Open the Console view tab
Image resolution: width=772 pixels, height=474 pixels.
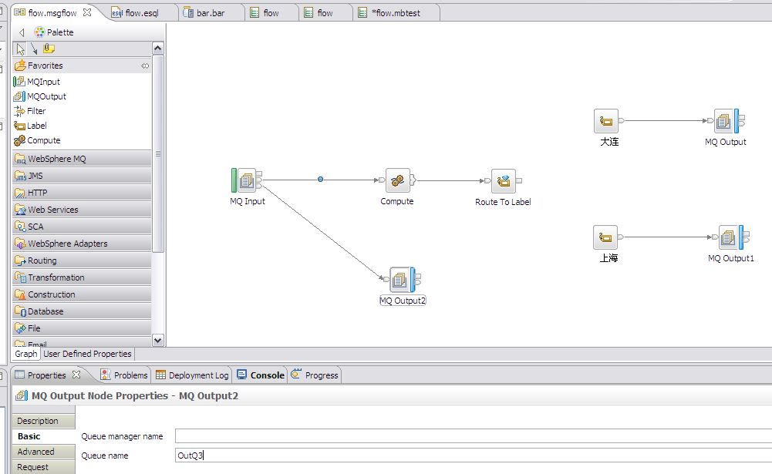tap(261, 375)
